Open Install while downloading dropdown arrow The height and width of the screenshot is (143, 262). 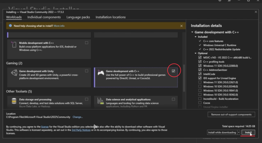click(239, 132)
